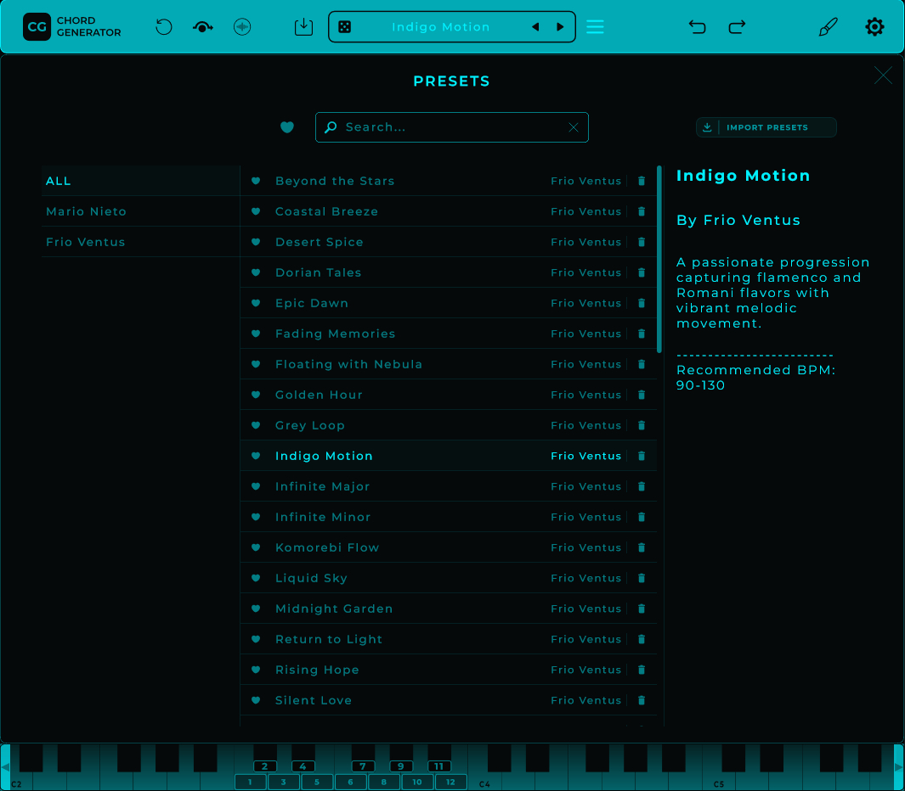Image resolution: width=905 pixels, height=791 pixels.
Task: Click chord trigger key 12 on keyboard
Action: point(450,783)
